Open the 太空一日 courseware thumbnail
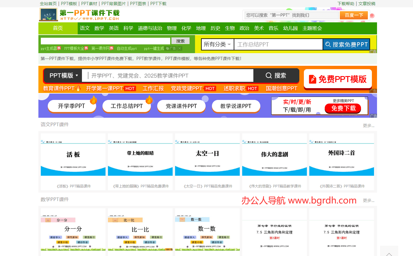Image resolution: width=413 pixels, height=256 pixels. click(x=207, y=155)
